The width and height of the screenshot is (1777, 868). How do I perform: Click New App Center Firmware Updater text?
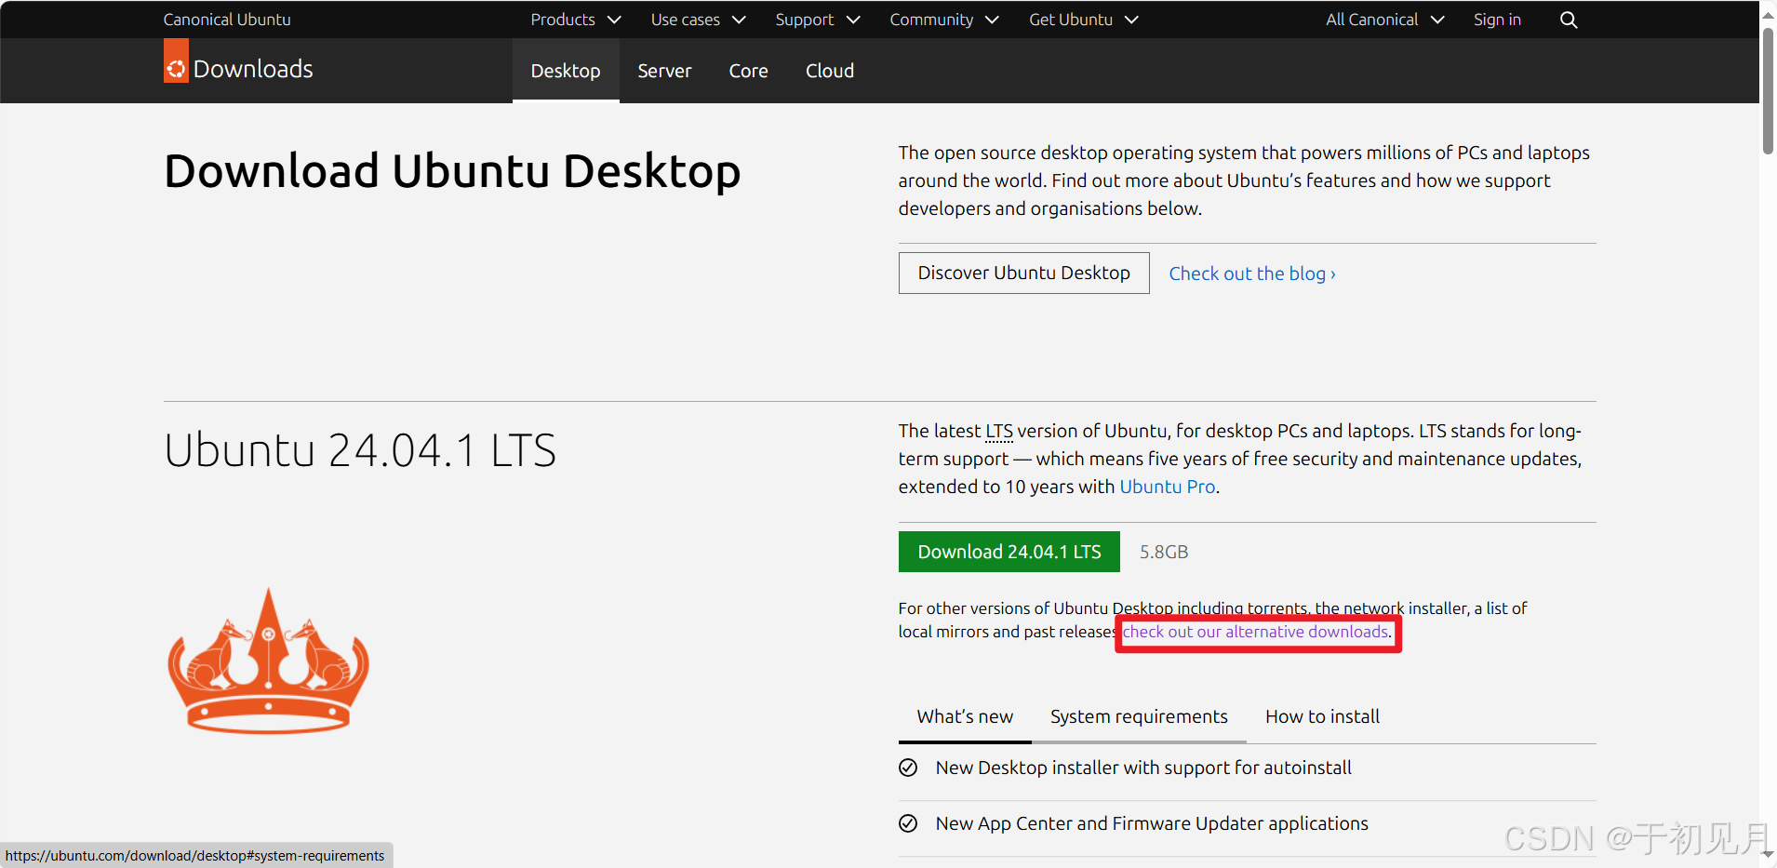pyautogui.click(x=1152, y=823)
